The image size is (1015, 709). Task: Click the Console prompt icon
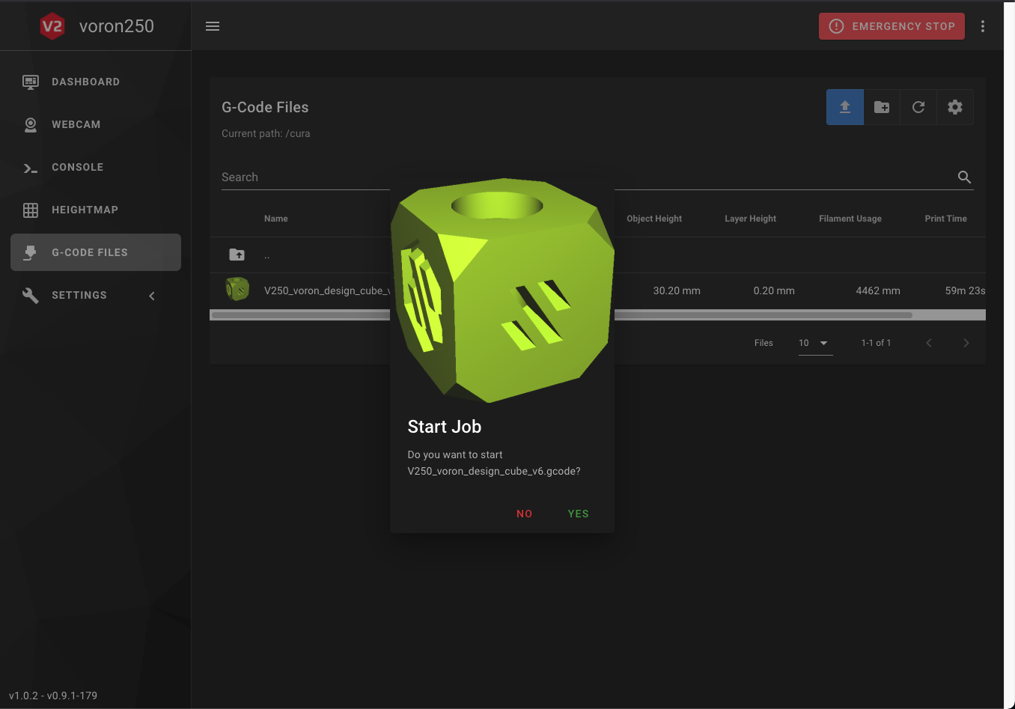coord(31,168)
